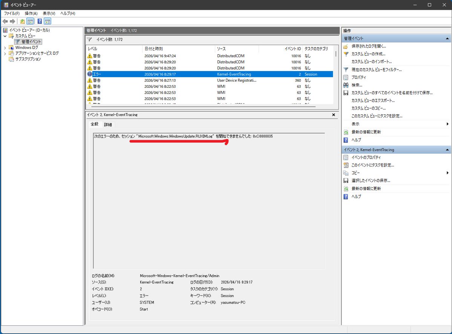
Task: Expand アプリケーションとサービス ログ tree node
Action: point(5,53)
